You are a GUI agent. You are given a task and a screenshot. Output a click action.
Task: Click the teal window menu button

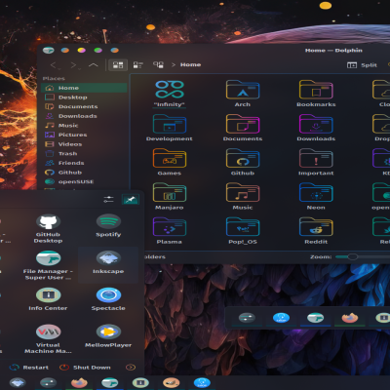[49, 51]
